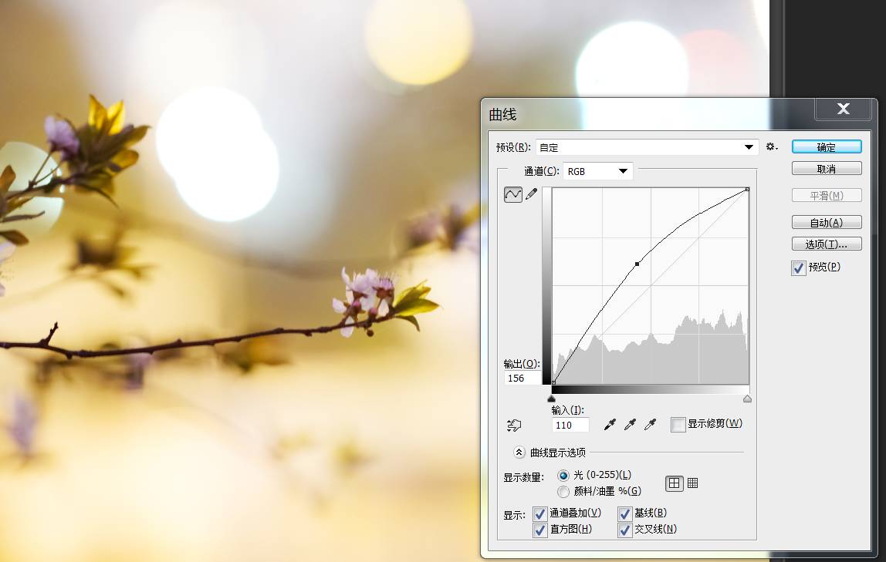Viewport: 886px width, 562px height.
Task: Uncheck the 直方图 histogram checkbox
Action: 540,530
